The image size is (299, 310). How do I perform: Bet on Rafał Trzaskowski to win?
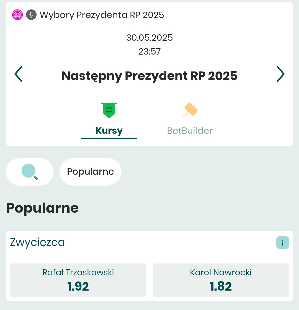[78, 280]
